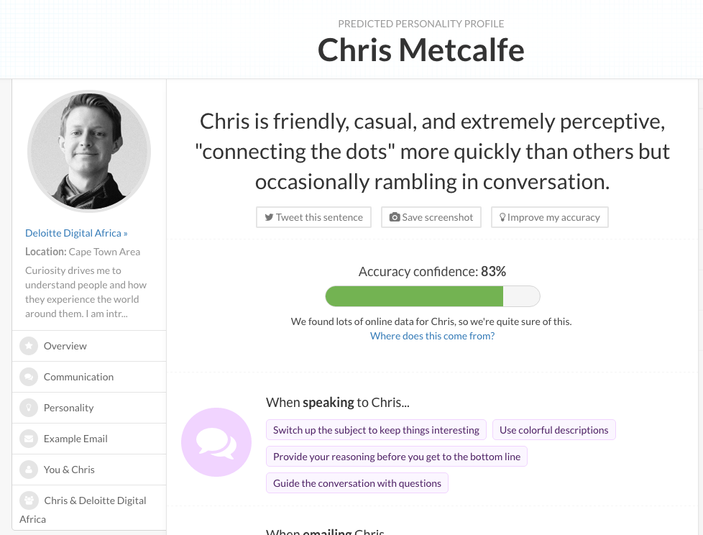
Task: Select Example Email in the sidebar
Action: [75, 439]
